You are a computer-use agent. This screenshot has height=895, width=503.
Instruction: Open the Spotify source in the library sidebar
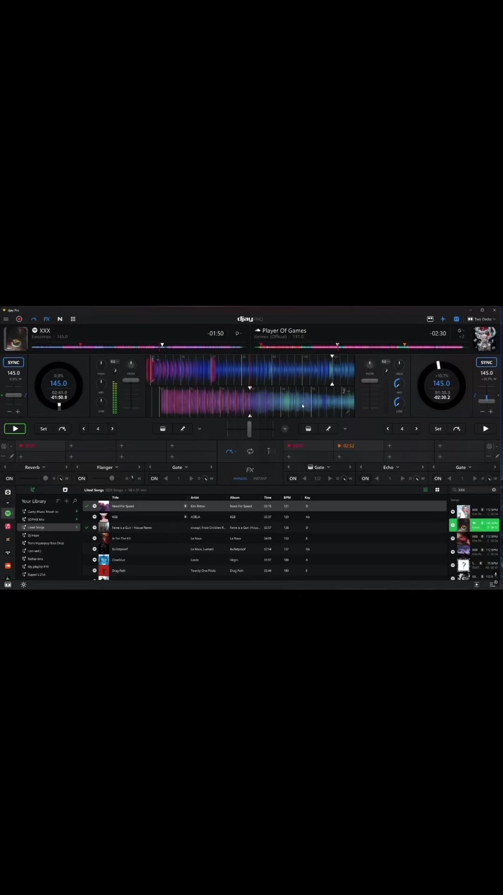click(8, 513)
